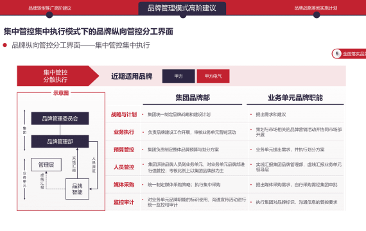Select the 人员管控 row label
366x231 pixels.
click(124, 167)
